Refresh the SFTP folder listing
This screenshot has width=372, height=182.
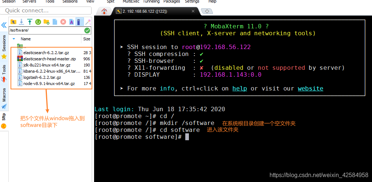click(x=38, y=22)
